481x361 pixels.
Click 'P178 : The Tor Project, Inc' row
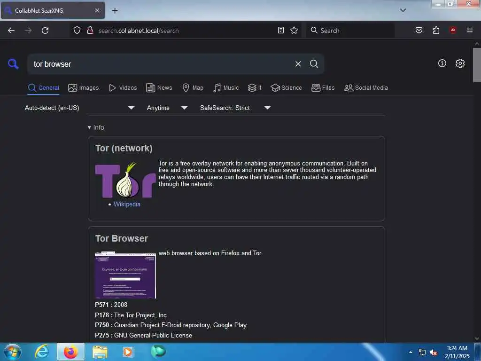tap(131, 315)
